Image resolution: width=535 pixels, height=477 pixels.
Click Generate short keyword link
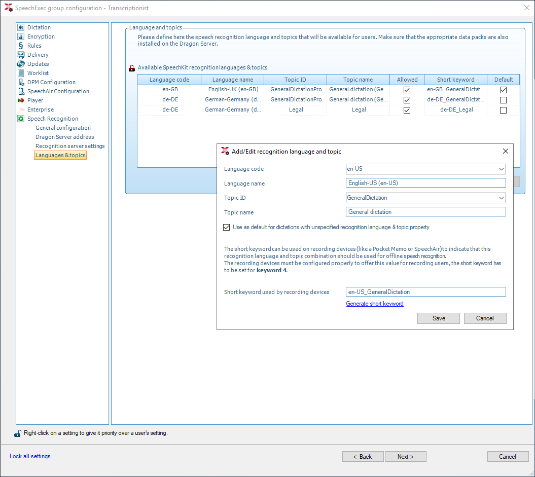click(375, 304)
